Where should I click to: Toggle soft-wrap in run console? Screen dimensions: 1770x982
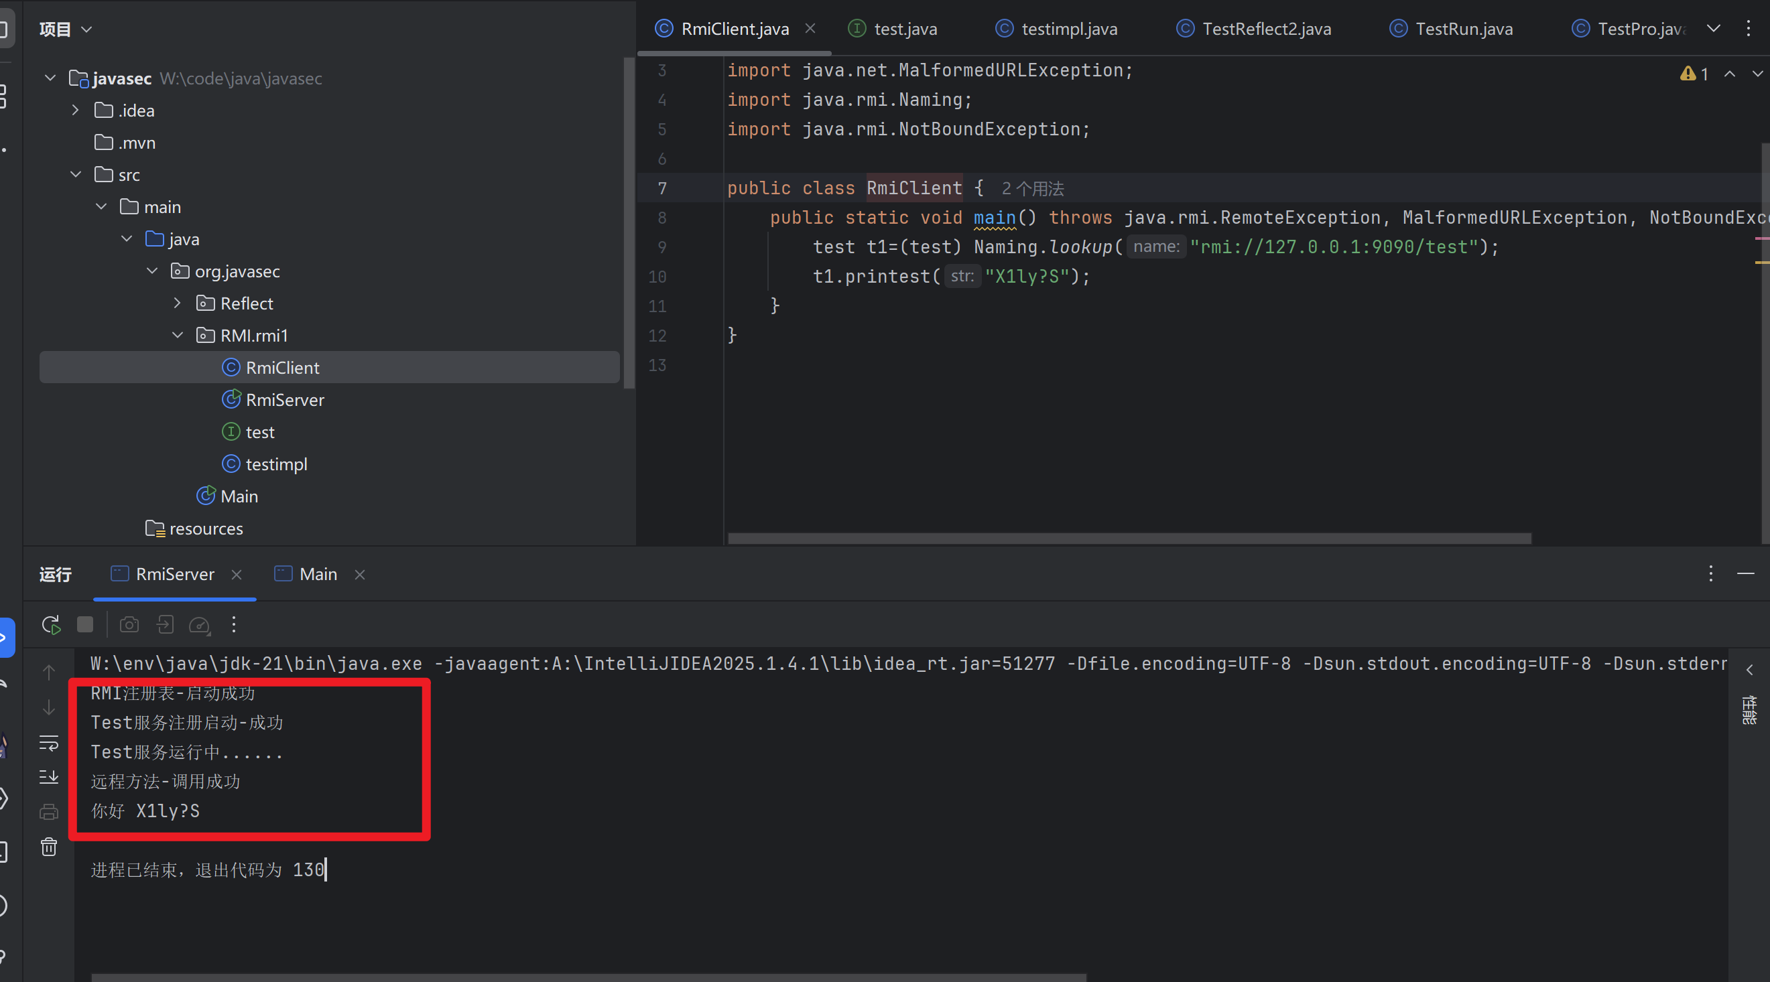pos(49,742)
